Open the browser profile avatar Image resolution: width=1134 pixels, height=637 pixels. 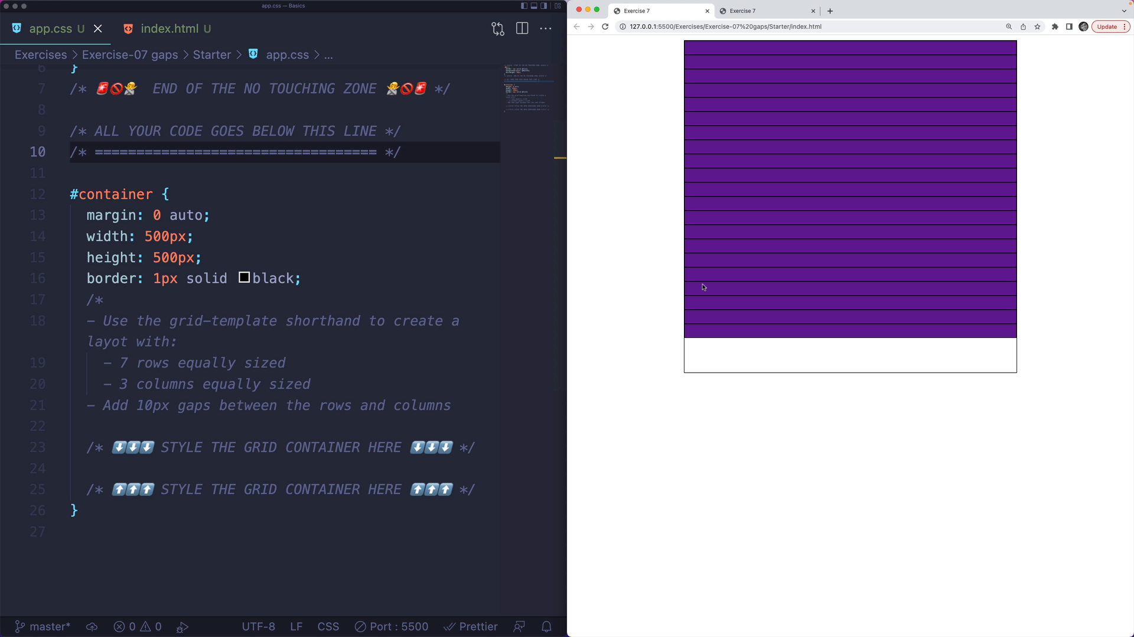pos(1083,27)
